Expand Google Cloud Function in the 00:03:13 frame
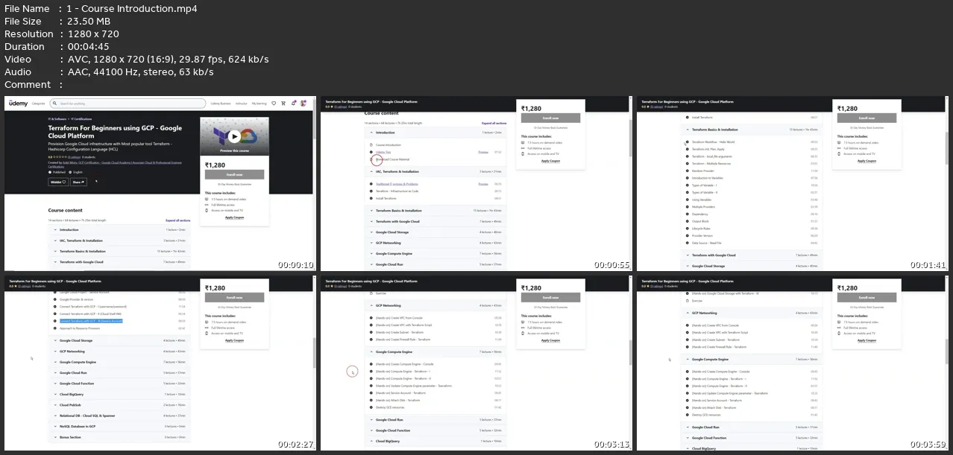This screenshot has width=953, height=455. [435, 430]
